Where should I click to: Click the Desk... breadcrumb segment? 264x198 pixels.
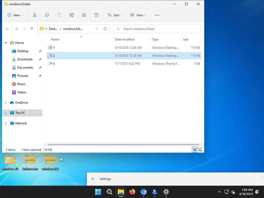pyautogui.click(x=53, y=29)
